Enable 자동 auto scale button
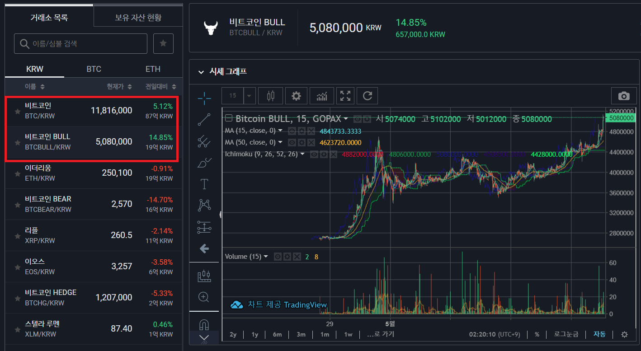This screenshot has width=641, height=351. (599, 335)
